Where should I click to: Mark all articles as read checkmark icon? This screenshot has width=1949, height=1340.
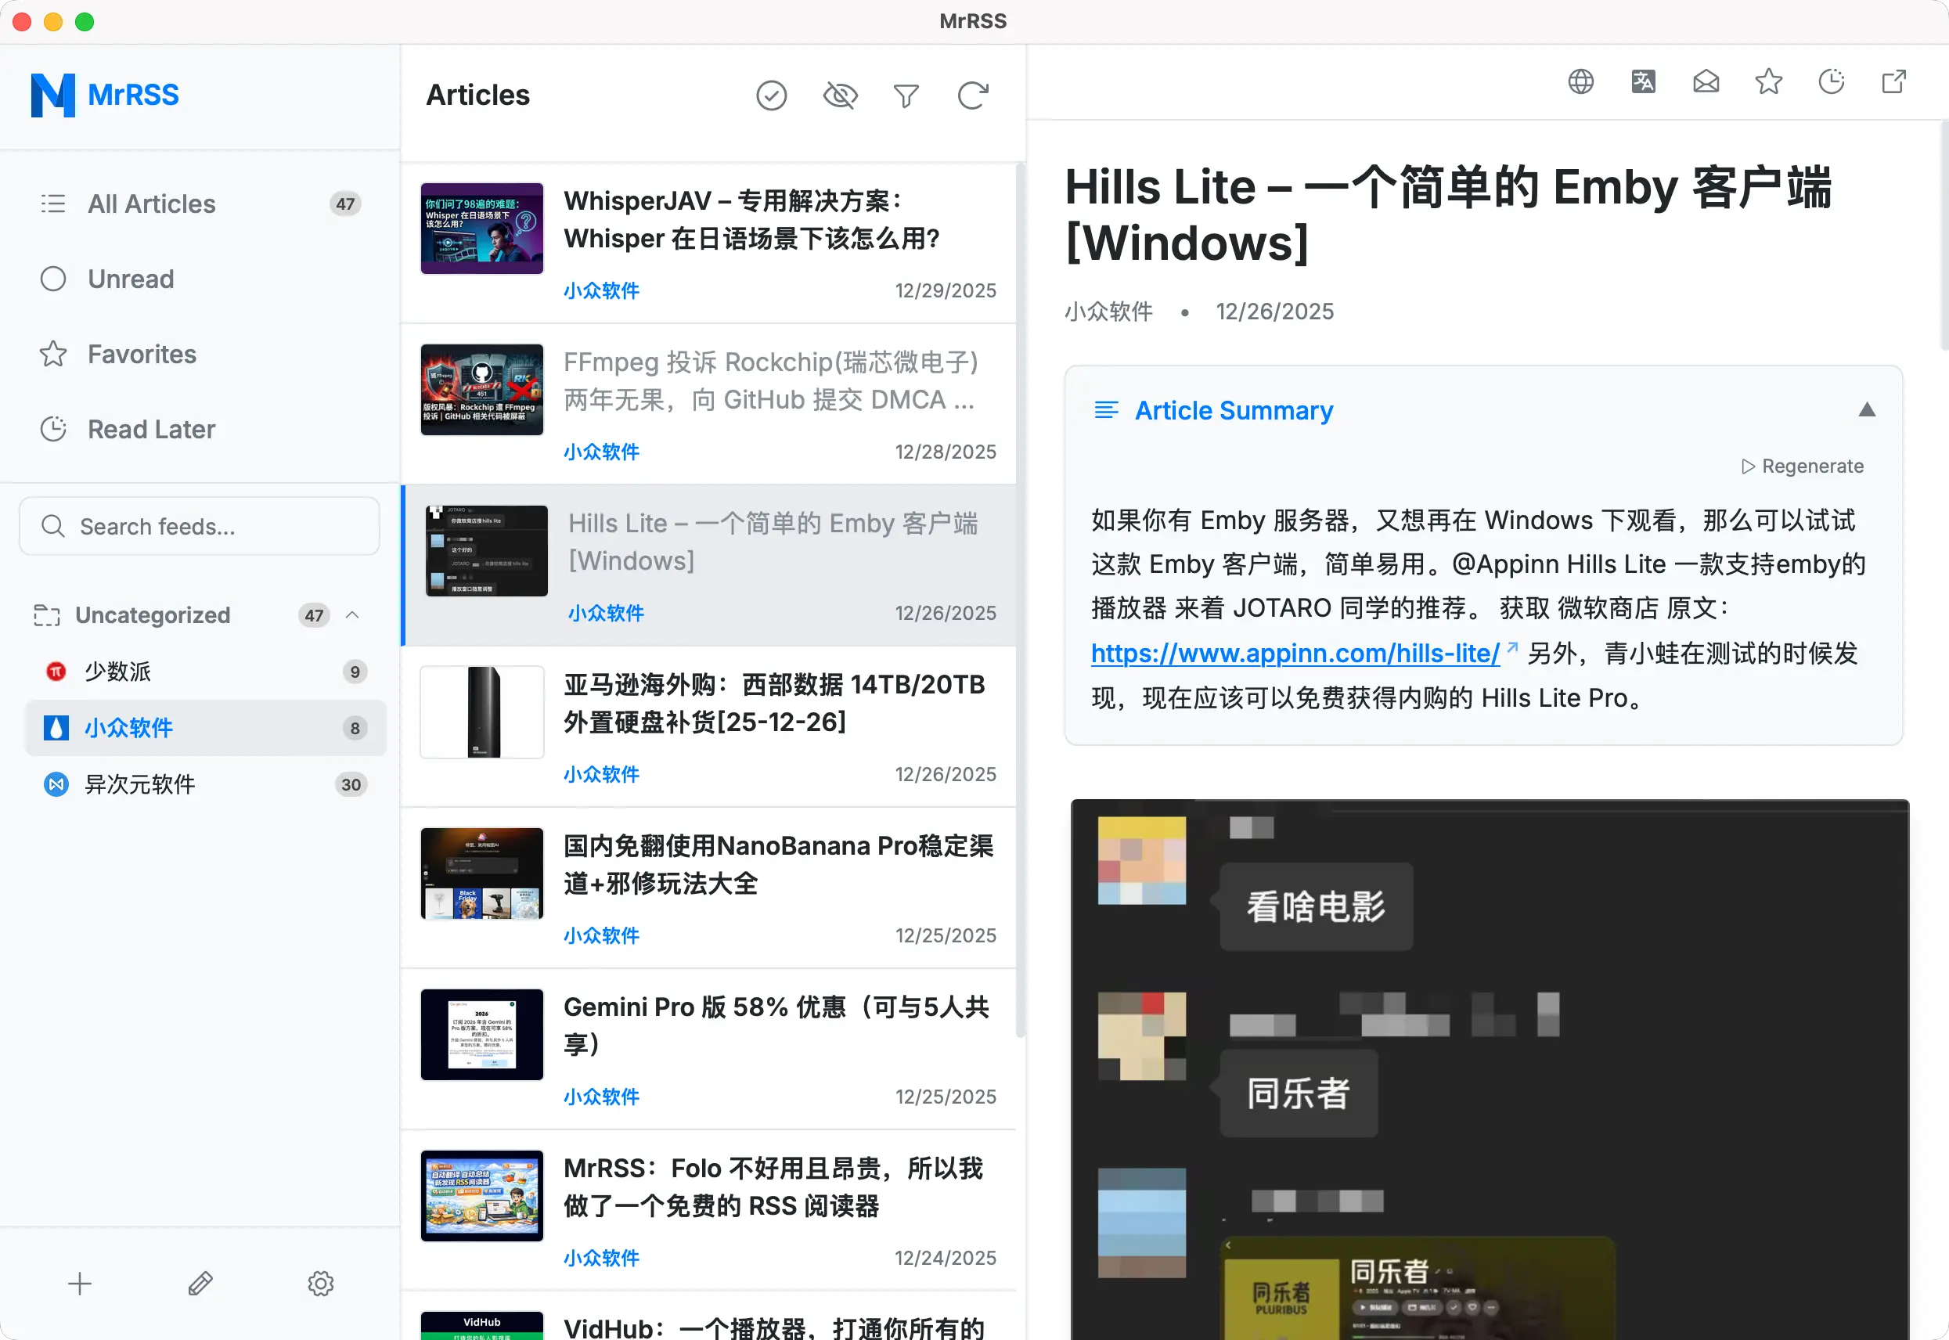point(770,95)
